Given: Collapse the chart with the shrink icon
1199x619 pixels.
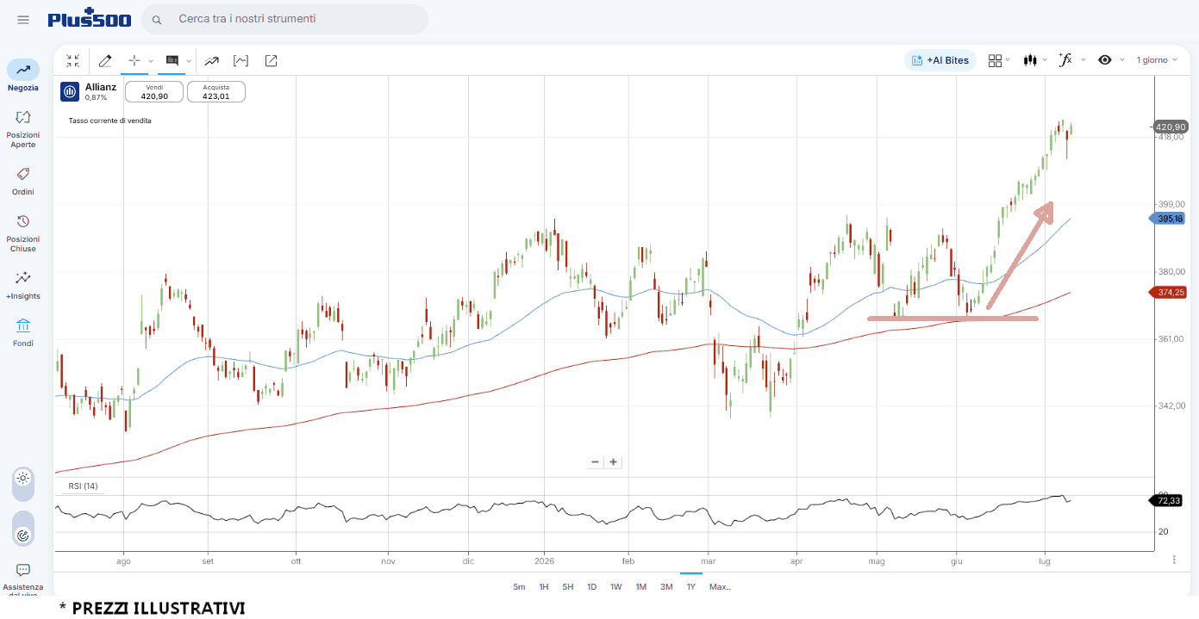Looking at the screenshot, I should pyautogui.click(x=72, y=61).
